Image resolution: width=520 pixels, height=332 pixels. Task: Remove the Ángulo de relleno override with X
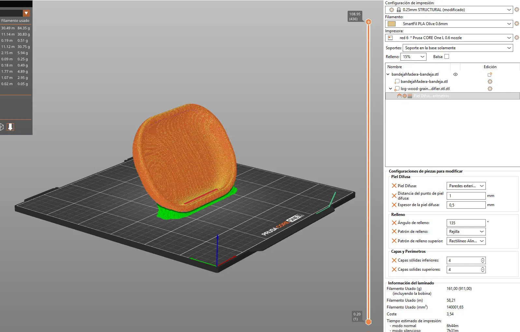point(394,223)
